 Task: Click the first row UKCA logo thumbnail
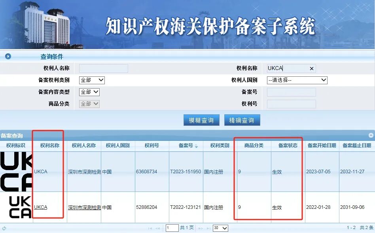[x=16, y=172]
